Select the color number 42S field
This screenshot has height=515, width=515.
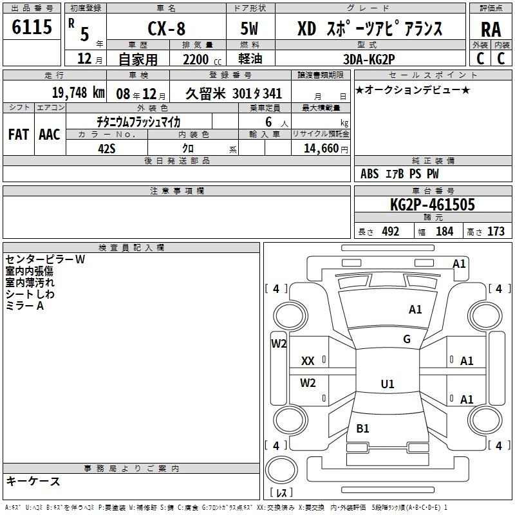(x=107, y=149)
